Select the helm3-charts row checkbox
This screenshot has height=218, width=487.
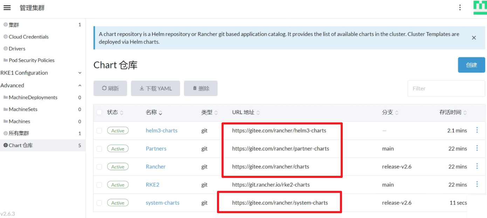point(99,130)
